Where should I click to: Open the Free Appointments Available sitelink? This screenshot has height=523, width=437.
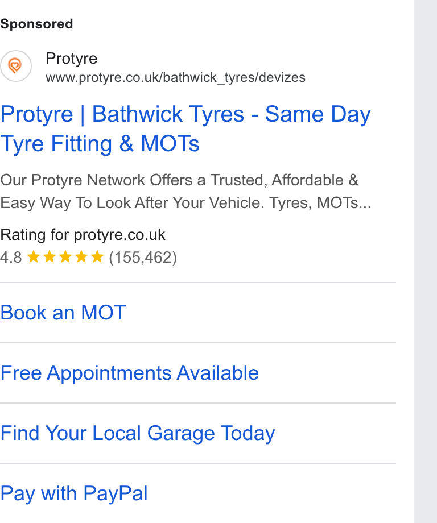click(x=130, y=373)
